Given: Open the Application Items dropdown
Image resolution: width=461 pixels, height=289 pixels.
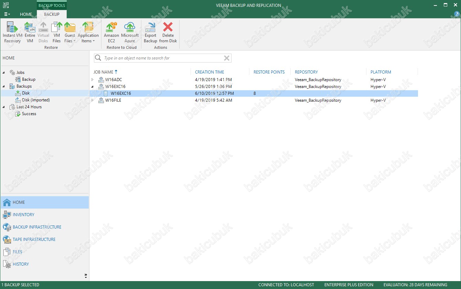Looking at the screenshot, I should pos(88,33).
